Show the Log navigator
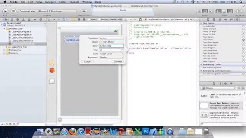246x138 pixels. tap(41, 20)
